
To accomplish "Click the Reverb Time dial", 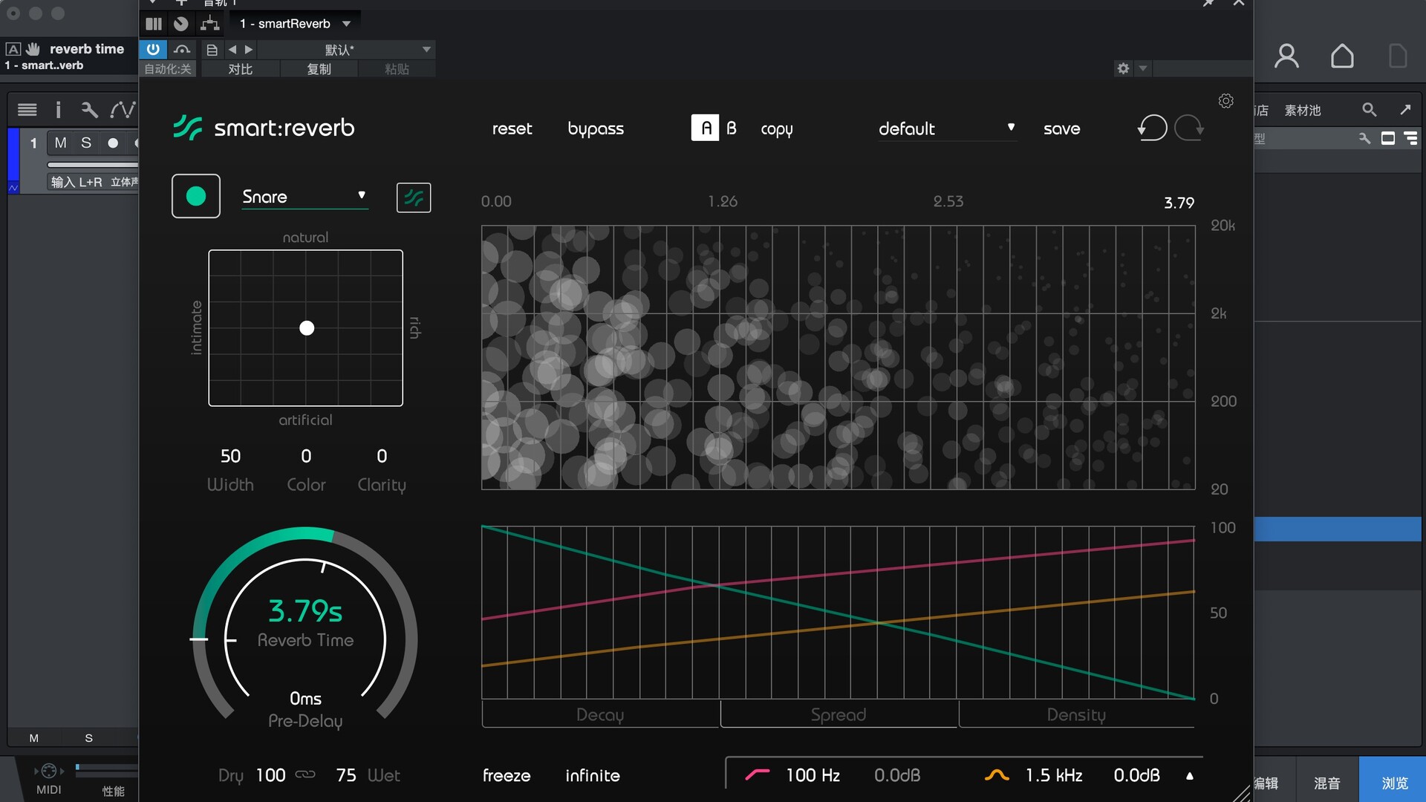I will pos(305,624).
